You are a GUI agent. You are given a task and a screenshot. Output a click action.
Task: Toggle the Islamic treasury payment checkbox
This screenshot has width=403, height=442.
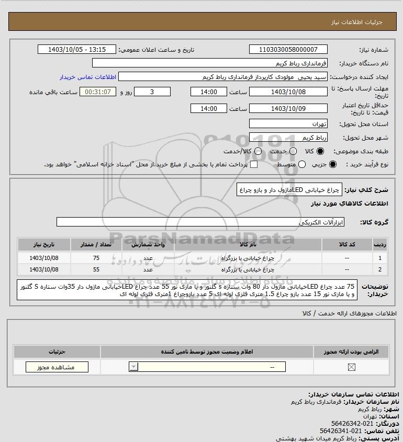254,164
